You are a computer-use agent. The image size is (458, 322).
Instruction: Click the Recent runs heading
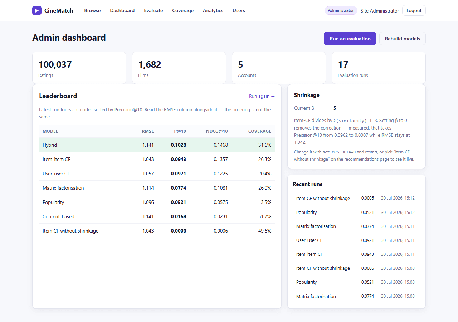[307, 184]
